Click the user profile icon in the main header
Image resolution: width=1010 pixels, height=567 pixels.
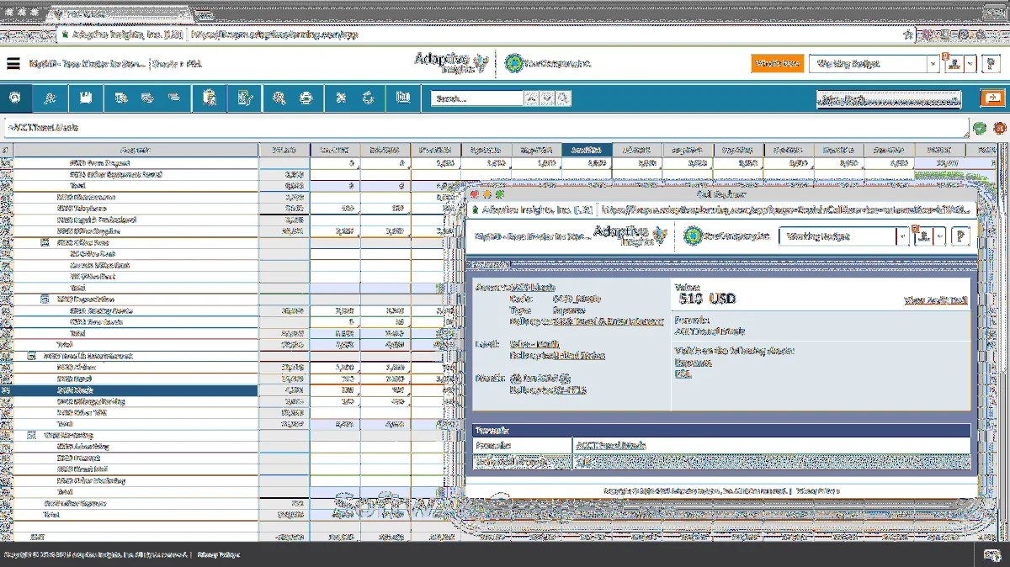point(953,63)
